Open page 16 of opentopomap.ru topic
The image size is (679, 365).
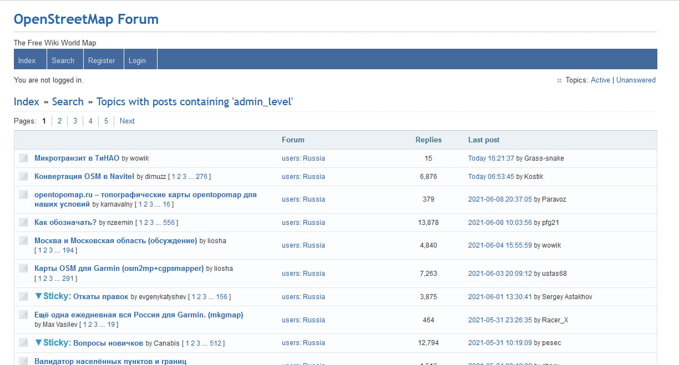[x=166, y=204]
